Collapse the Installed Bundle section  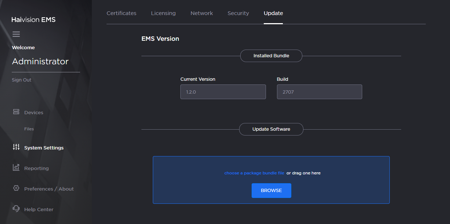click(271, 55)
